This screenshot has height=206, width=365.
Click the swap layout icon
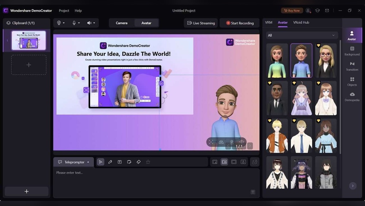coord(255,162)
